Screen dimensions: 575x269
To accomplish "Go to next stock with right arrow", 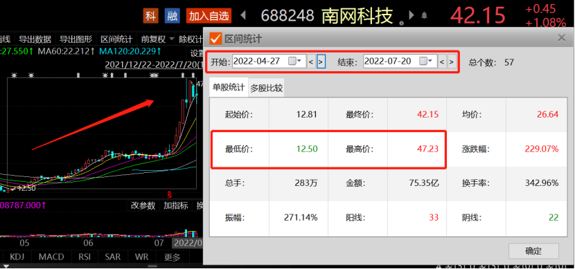I will click(412, 15).
